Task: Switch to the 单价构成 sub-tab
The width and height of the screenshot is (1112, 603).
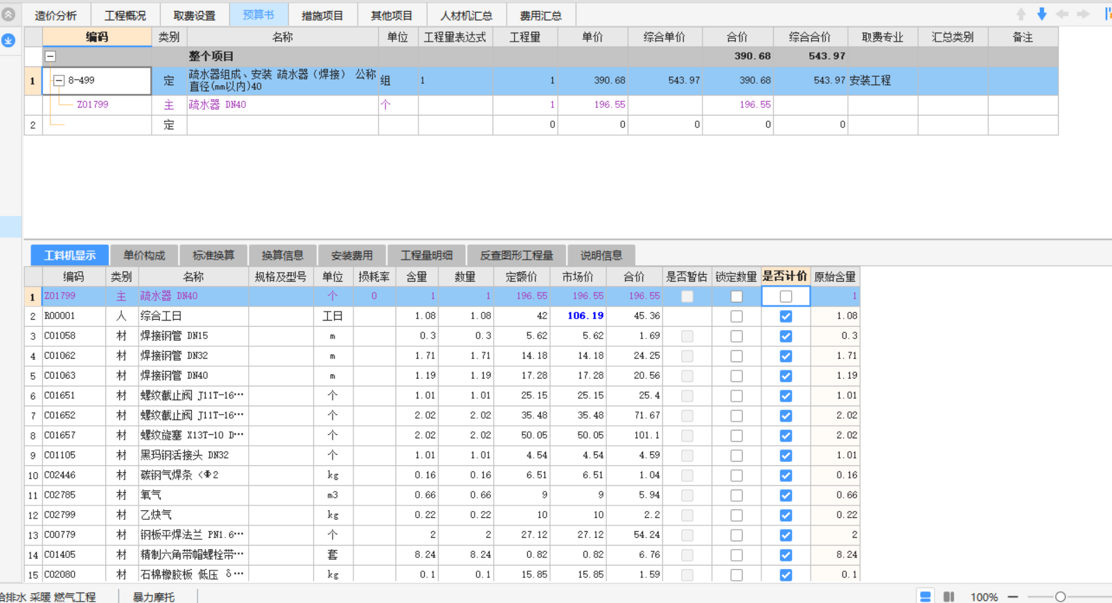Action: pos(144,255)
